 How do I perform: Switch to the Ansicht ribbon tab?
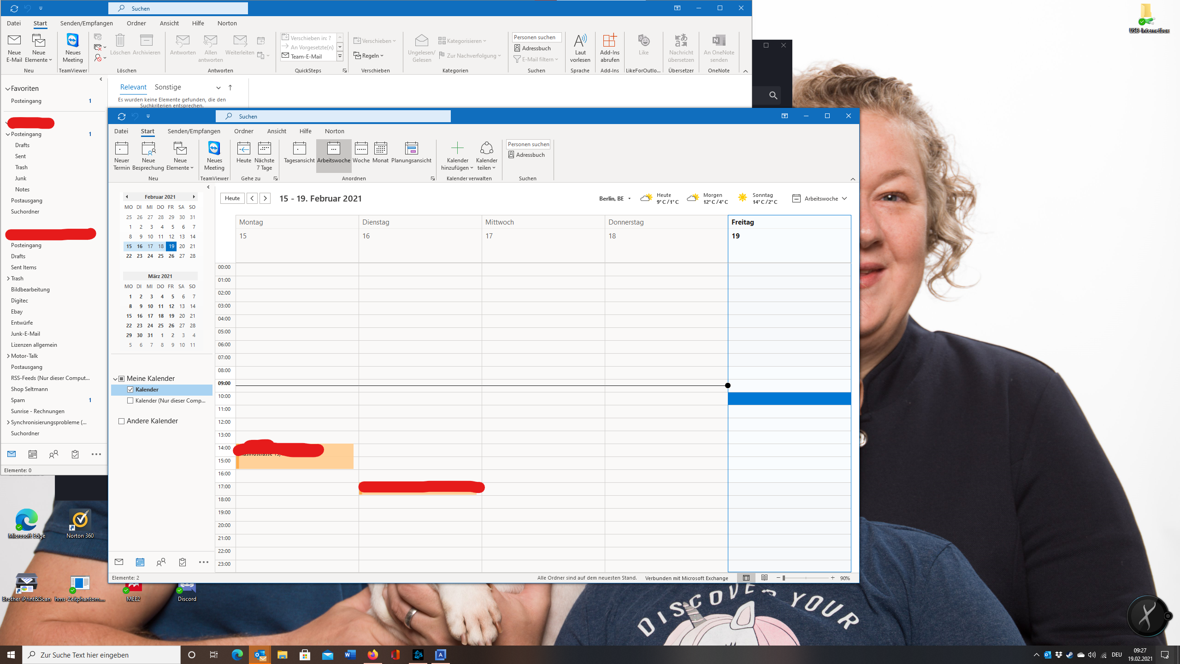pyautogui.click(x=276, y=131)
